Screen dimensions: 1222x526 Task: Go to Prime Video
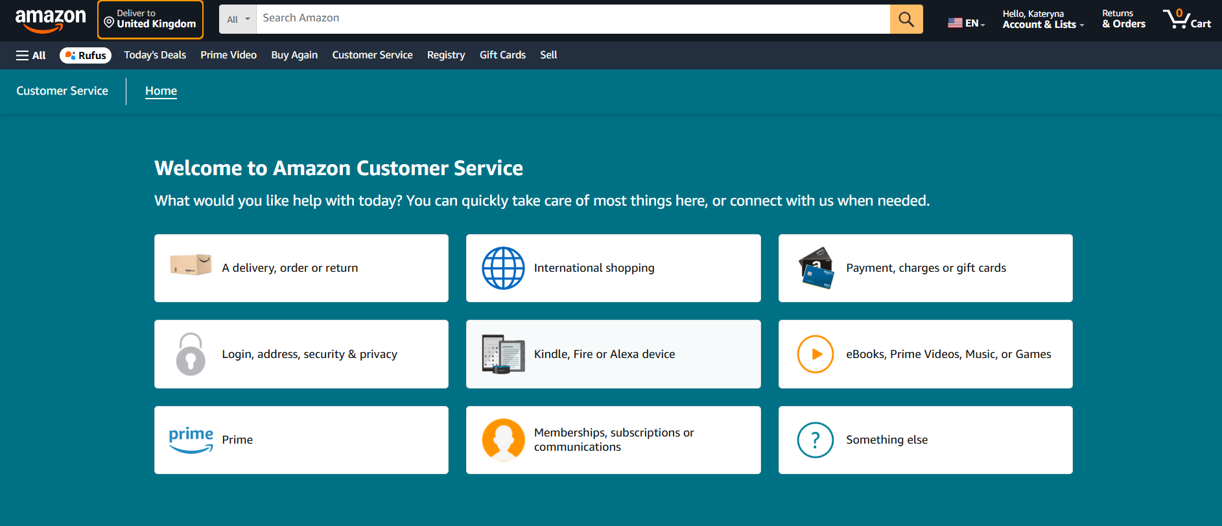point(228,55)
